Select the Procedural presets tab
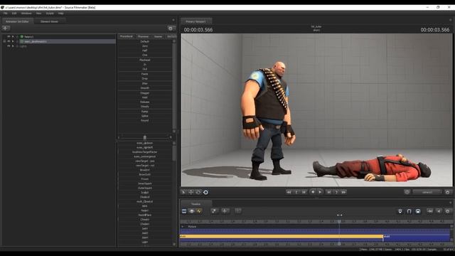The height and width of the screenshot is (256, 455). 127,36
